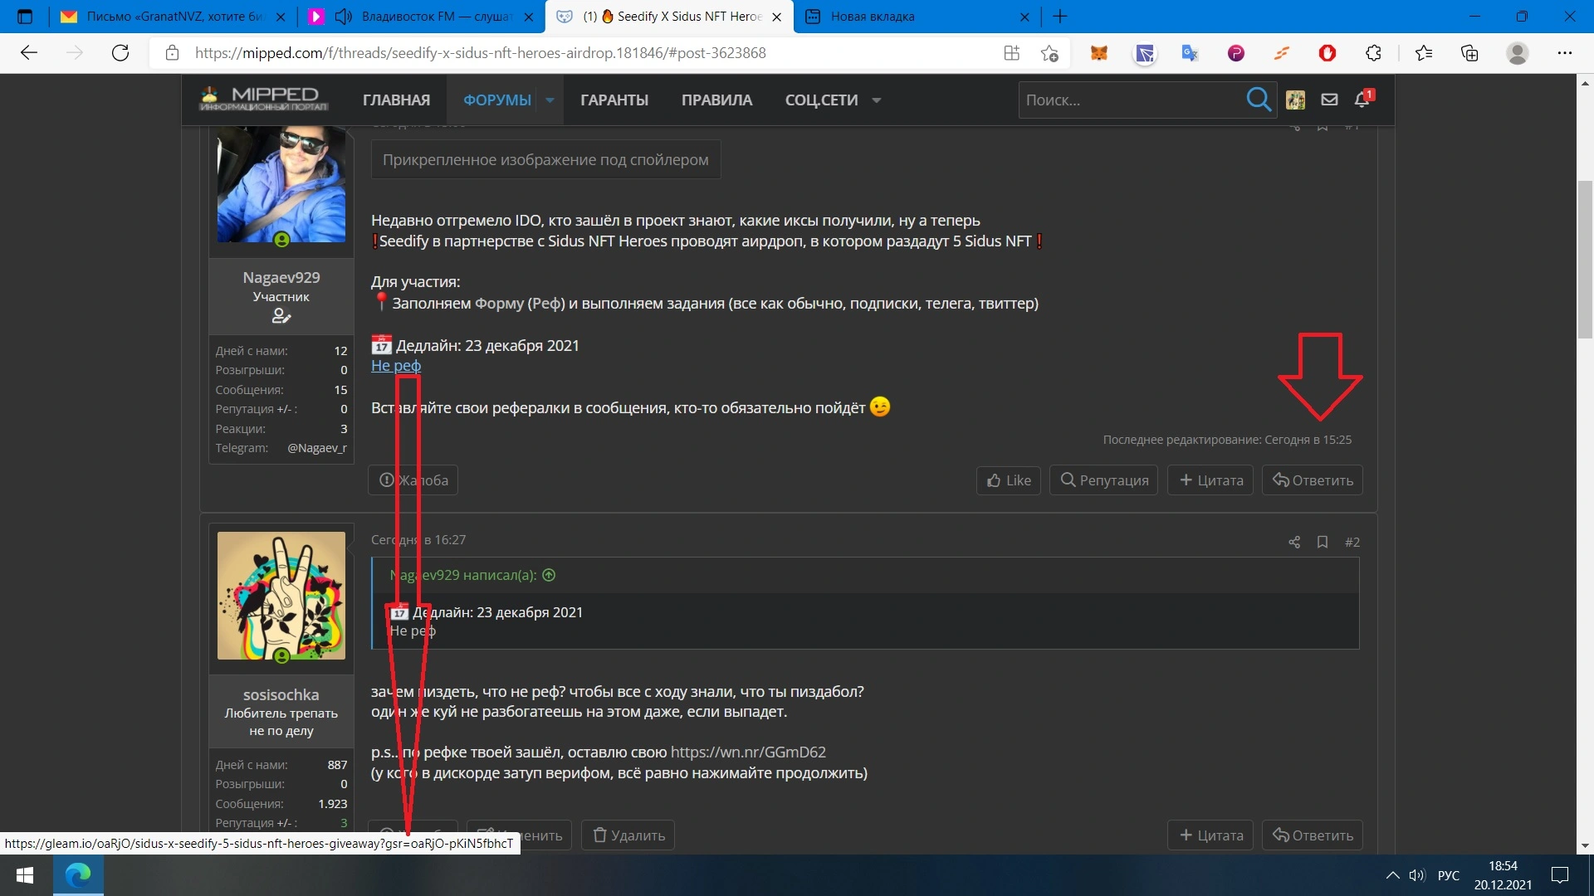
Task: Open forum notifications bell
Action: 1362,100
